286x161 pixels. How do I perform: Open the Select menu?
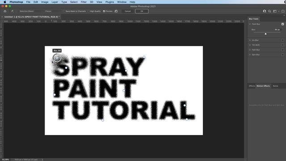click(74, 2)
